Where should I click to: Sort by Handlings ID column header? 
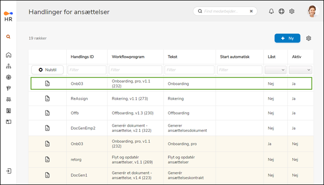click(82, 57)
